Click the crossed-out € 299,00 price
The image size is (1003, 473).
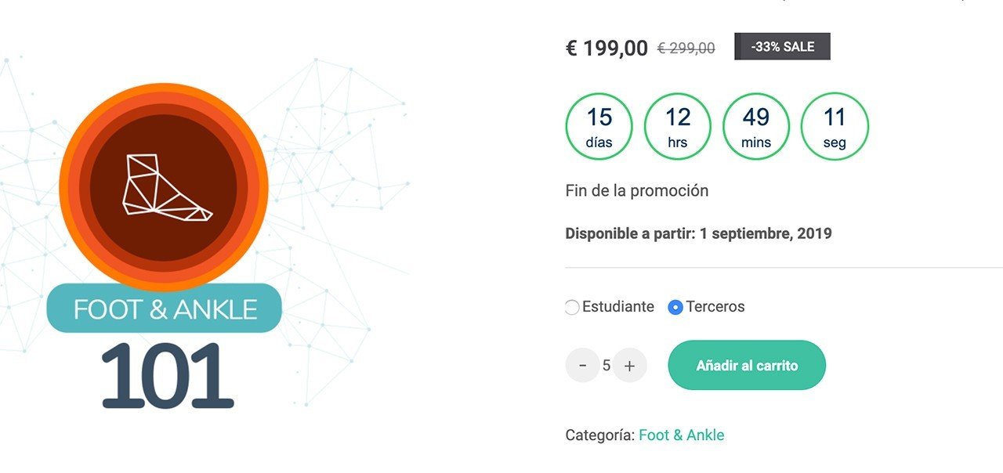pos(686,49)
